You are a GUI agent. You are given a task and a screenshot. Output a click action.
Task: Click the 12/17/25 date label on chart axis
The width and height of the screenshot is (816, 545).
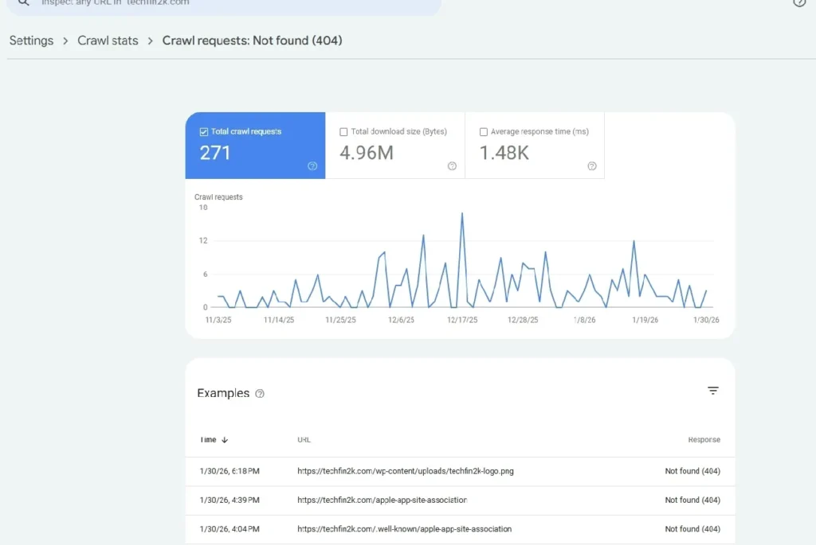(x=462, y=320)
